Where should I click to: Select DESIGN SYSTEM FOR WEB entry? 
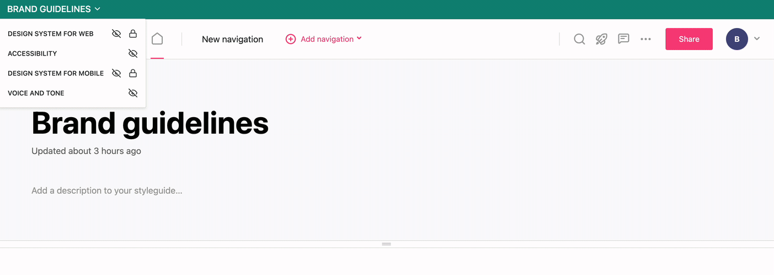pyautogui.click(x=51, y=34)
